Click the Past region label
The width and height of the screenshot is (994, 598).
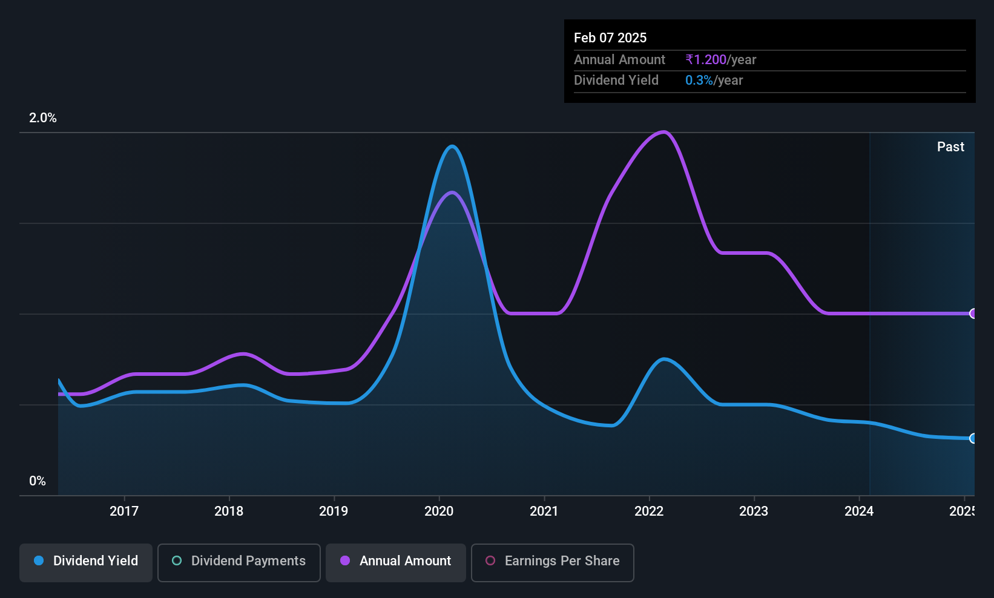coord(950,146)
